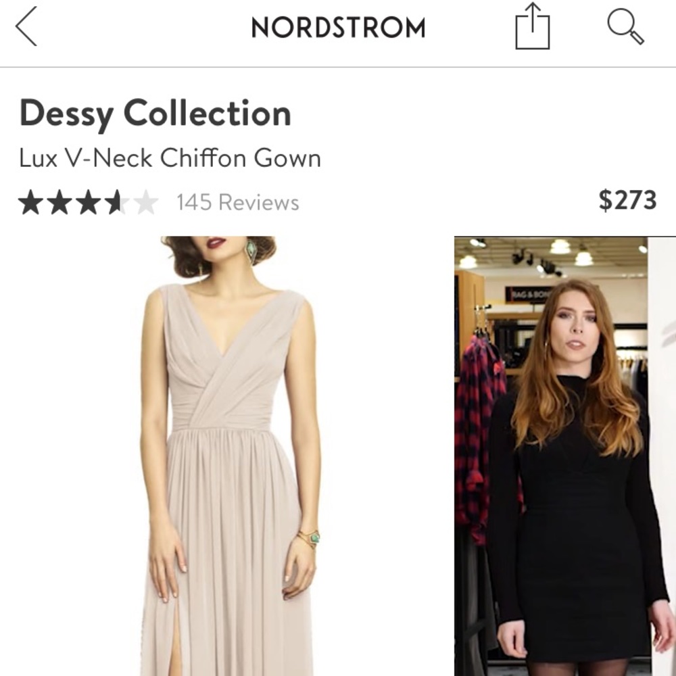Select the Dessy Collection brand name
676x676 pixels.
coord(155,114)
